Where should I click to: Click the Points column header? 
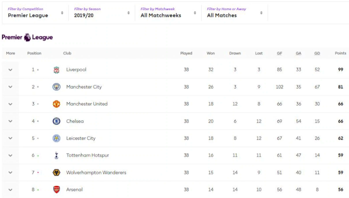coord(340,53)
